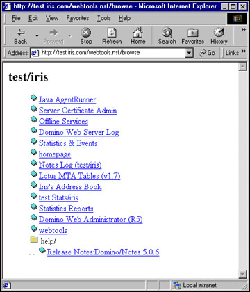
Task: Expand hidden toolbar buttons chevron
Action: coord(243,29)
